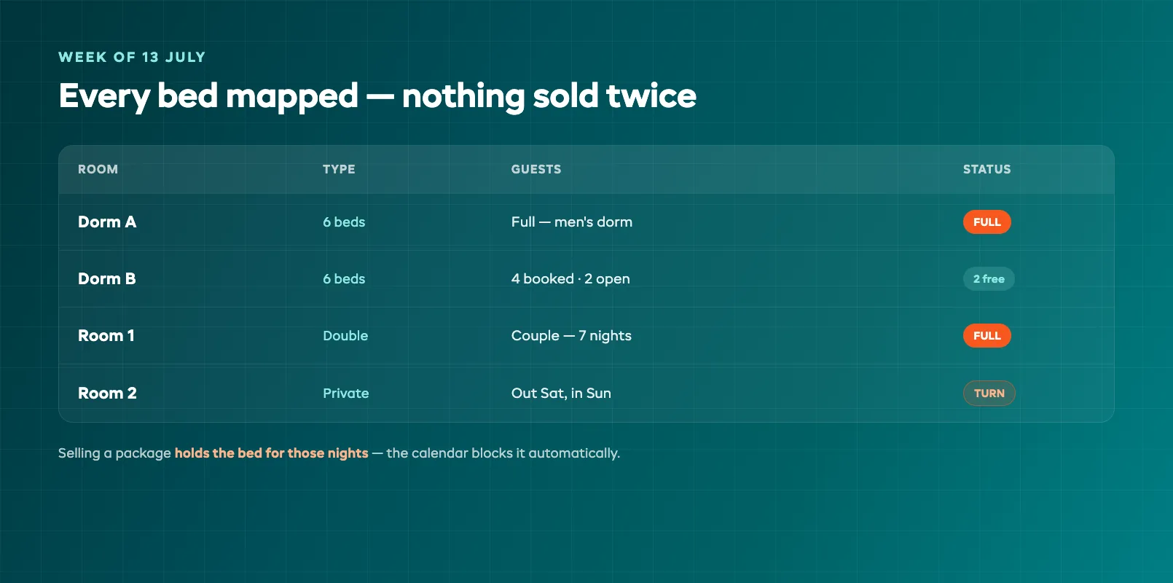Click the '4 booked · 2 open' guests cell
The image size is (1173, 583).
click(x=570, y=279)
